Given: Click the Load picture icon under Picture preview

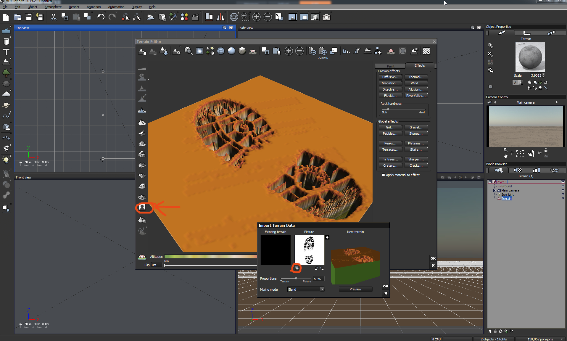Looking at the screenshot, I should [297, 268].
